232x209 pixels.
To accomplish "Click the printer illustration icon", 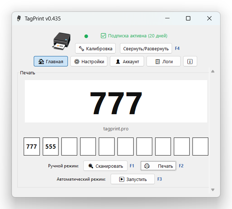I will click(x=61, y=41).
